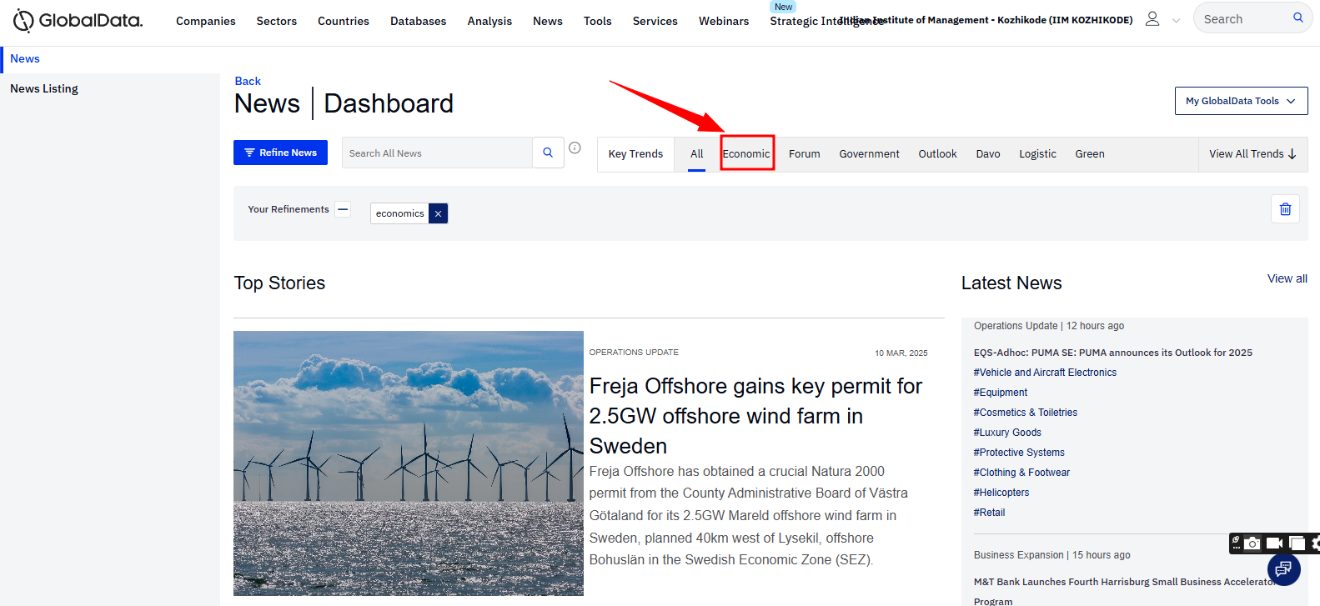Delete all refinements with trash icon
This screenshot has width=1320, height=606.
click(x=1285, y=209)
